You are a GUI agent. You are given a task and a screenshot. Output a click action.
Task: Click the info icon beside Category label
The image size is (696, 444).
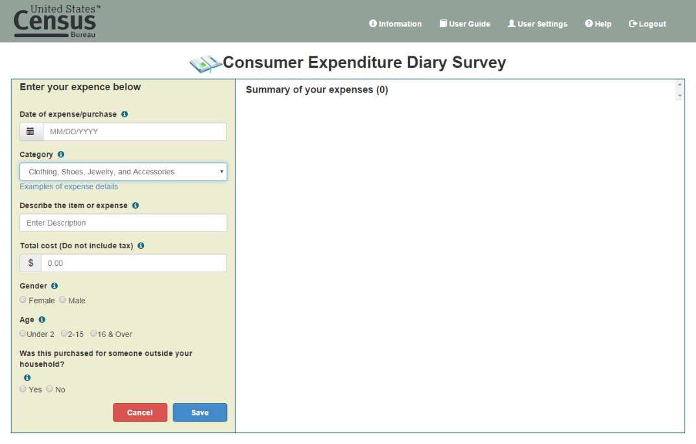[x=61, y=154]
